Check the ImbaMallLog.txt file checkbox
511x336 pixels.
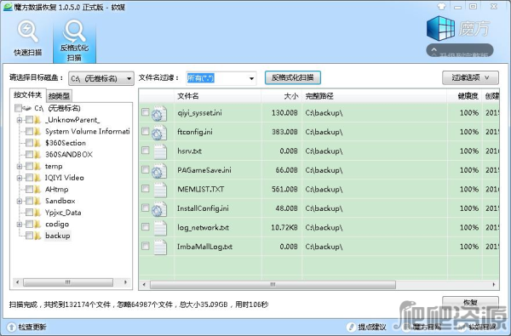pos(146,246)
